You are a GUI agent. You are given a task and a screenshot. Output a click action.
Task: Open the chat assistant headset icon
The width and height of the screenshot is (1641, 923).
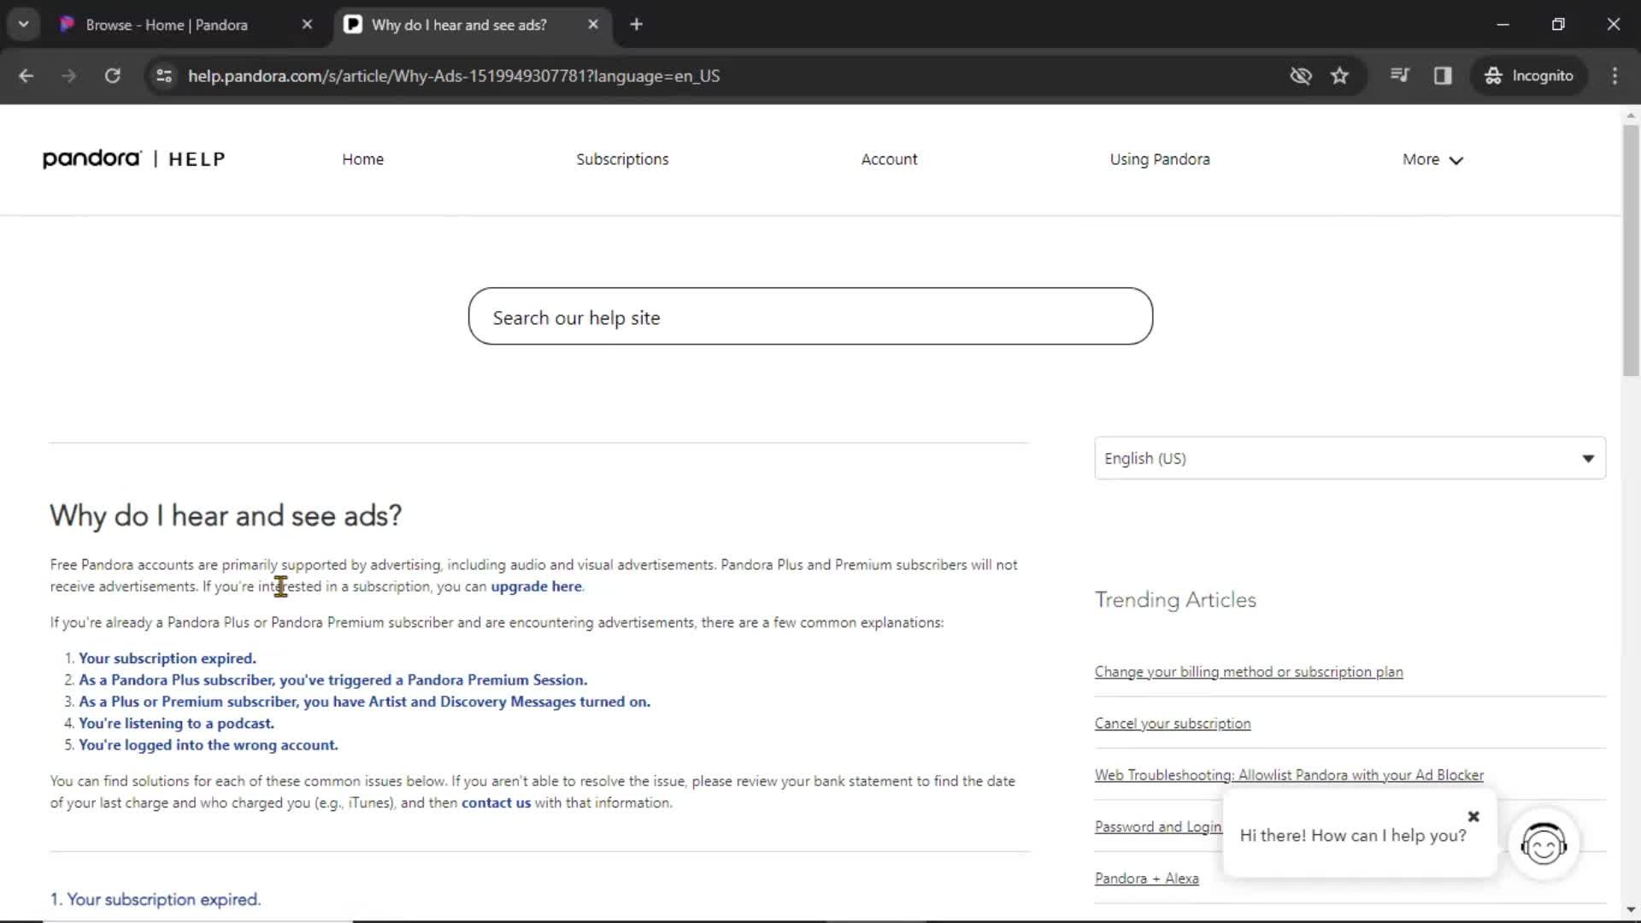1544,845
